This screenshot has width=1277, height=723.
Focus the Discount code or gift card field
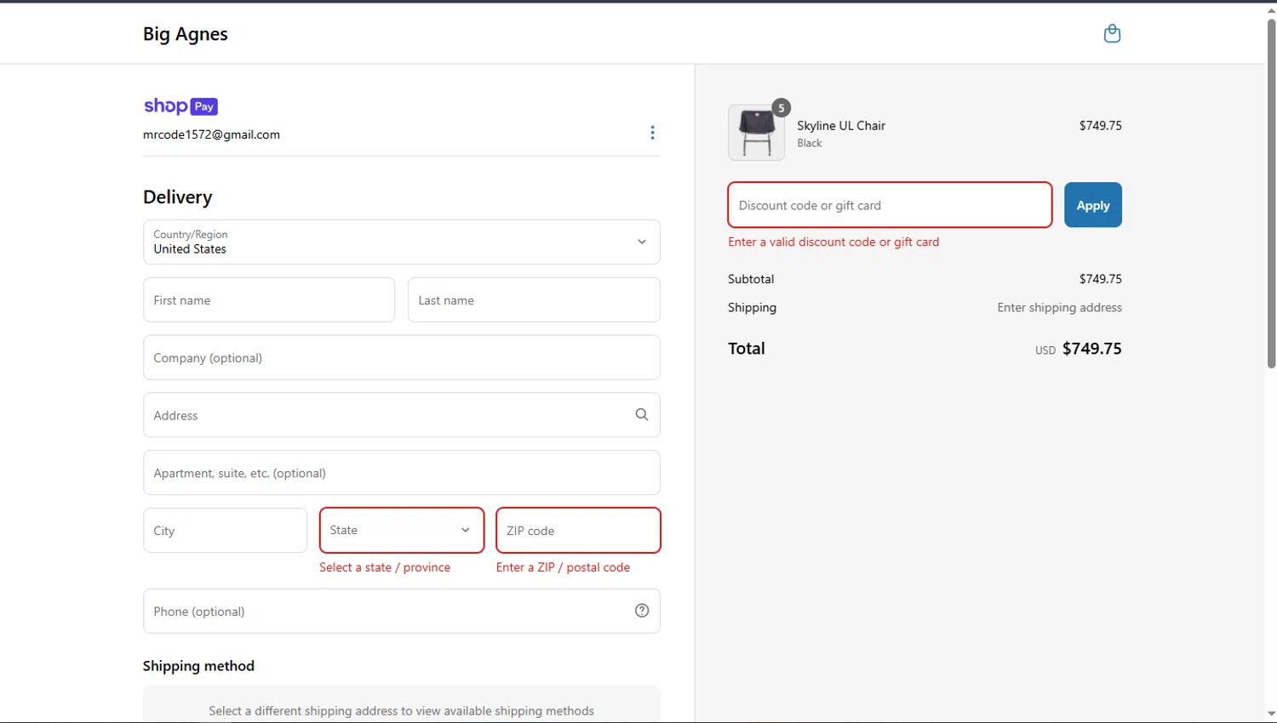coord(890,205)
